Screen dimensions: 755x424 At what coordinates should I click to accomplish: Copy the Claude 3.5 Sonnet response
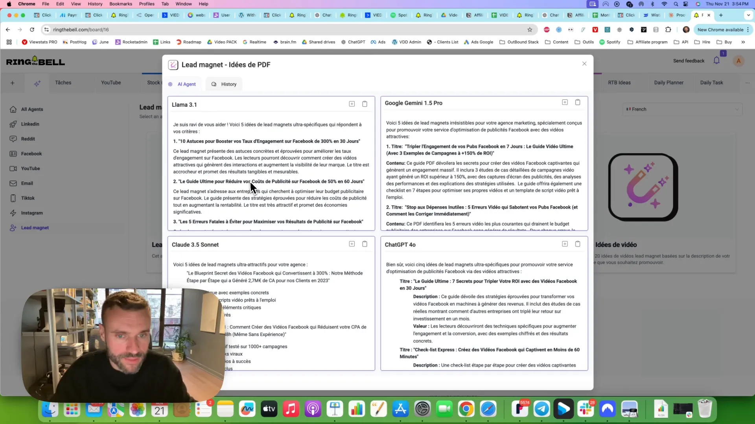[365, 244]
